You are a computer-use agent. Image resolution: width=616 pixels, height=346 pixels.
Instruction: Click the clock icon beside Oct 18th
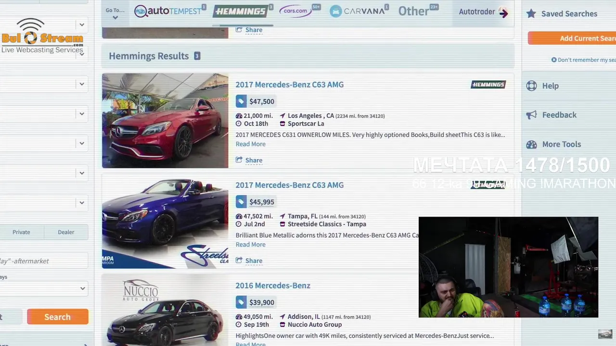[239, 124]
